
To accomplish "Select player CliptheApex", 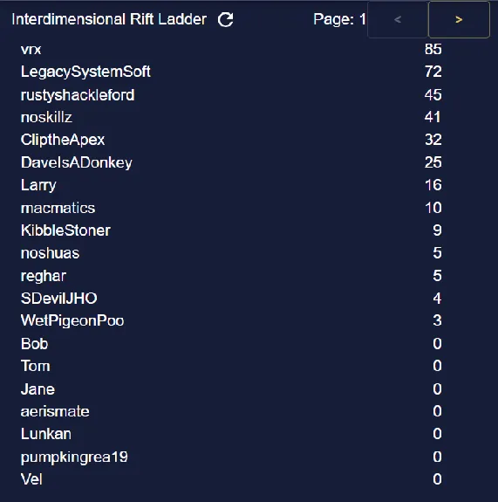I will pos(63,140).
